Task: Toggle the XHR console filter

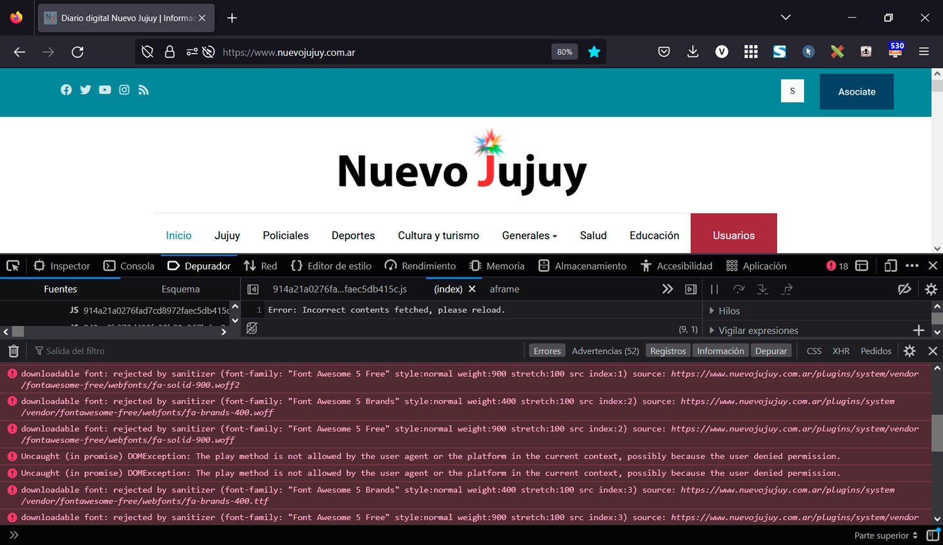Action: coord(841,351)
